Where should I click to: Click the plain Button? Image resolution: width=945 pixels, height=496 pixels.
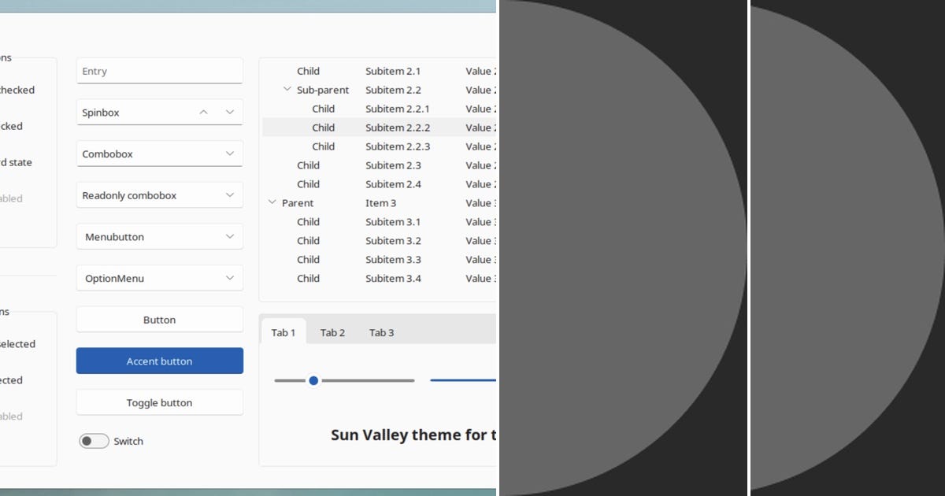(x=159, y=320)
